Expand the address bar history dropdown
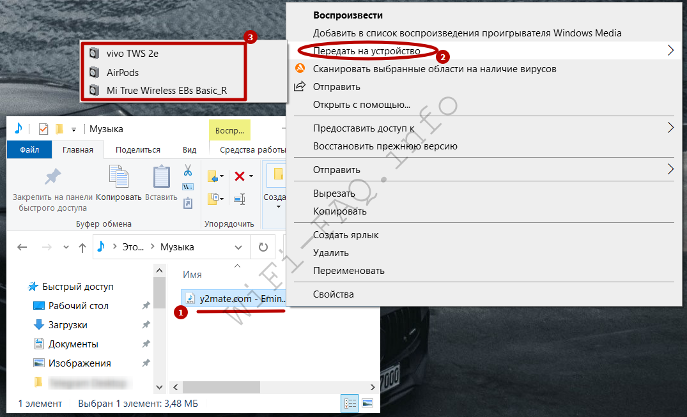This screenshot has height=417, width=687. tap(240, 247)
